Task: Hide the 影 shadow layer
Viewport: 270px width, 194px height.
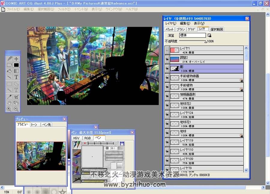Action: coord(167,69)
